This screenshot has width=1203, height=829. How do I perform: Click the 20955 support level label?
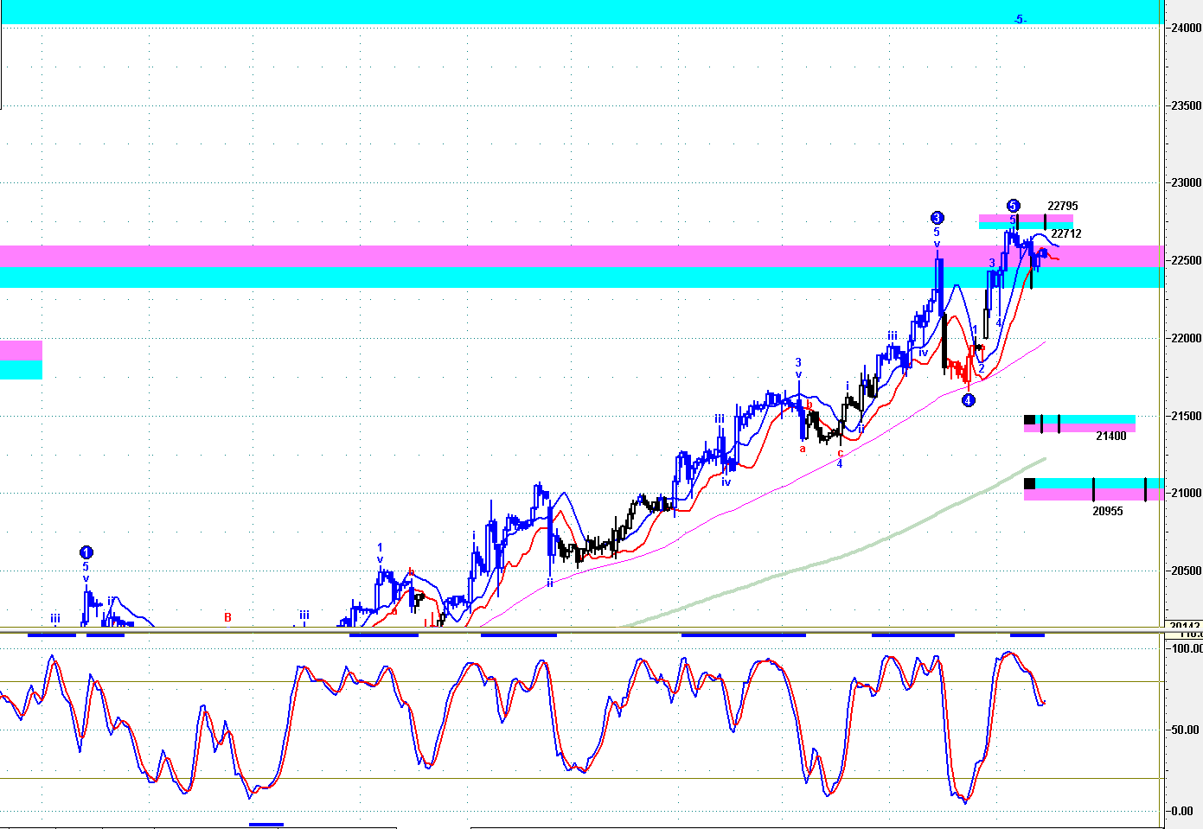point(1108,511)
